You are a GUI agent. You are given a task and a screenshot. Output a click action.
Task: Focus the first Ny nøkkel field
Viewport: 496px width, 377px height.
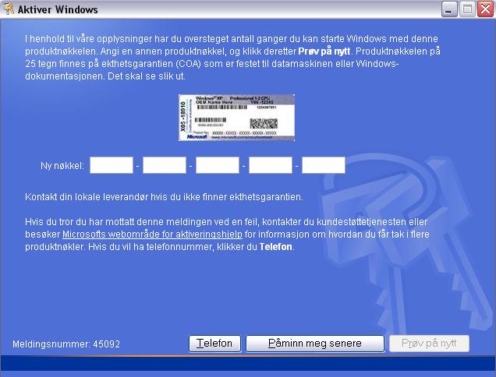(x=112, y=165)
